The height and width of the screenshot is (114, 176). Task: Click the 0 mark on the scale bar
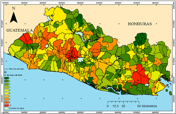click(x=108, y=106)
